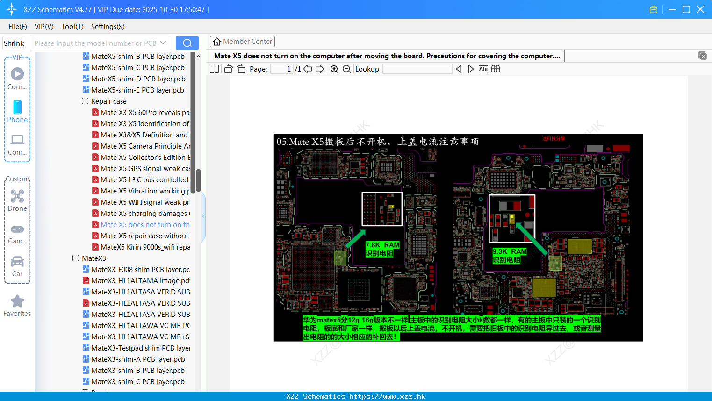Click the tree scroll up arrow
This screenshot has width=712, height=401.
point(198,56)
